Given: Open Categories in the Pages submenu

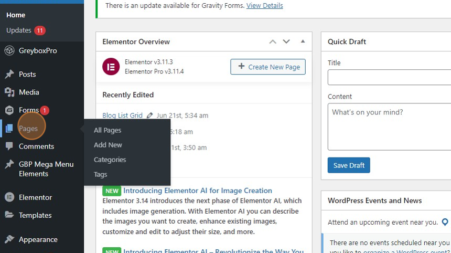Looking at the screenshot, I should [110, 160].
